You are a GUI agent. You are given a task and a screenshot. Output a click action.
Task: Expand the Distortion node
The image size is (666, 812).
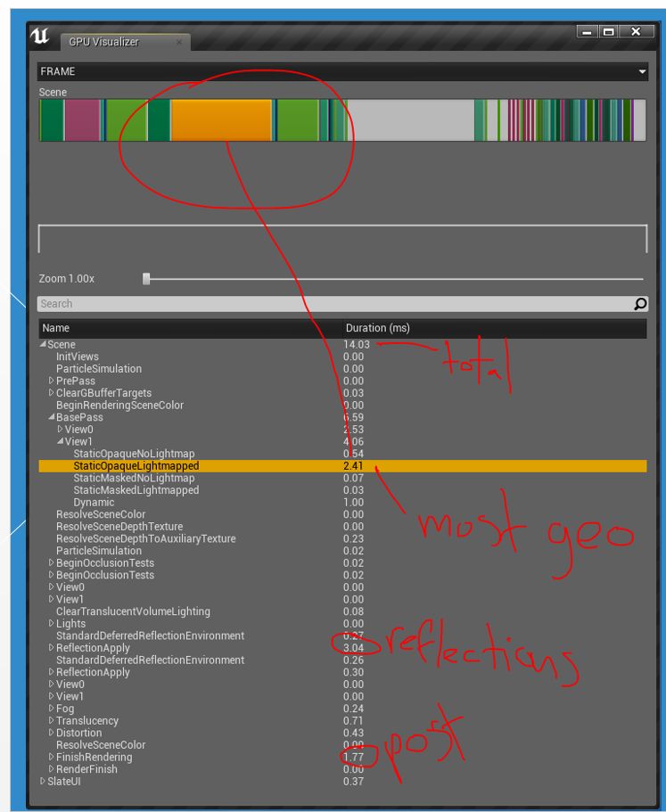[x=52, y=733]
